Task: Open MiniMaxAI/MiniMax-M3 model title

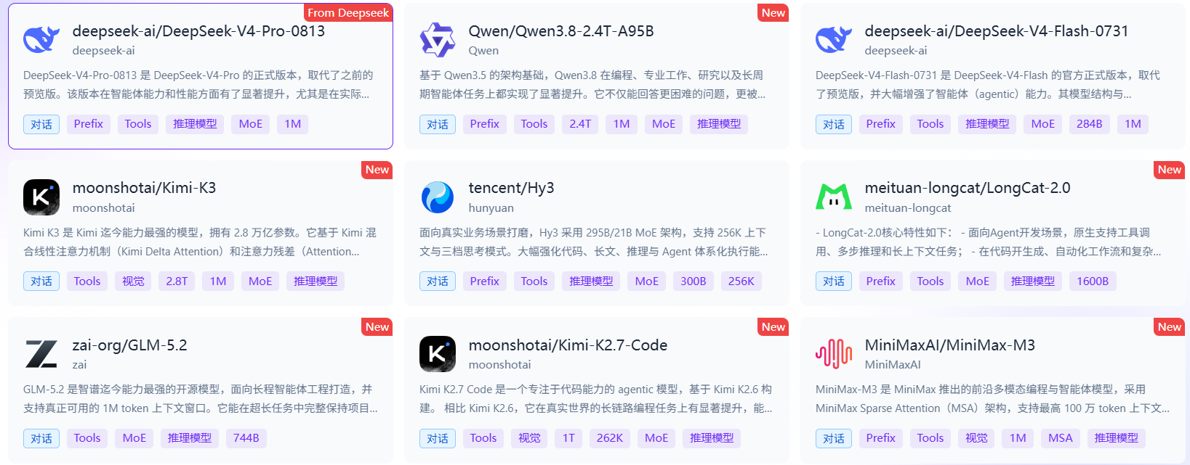Action: point(950,345)
